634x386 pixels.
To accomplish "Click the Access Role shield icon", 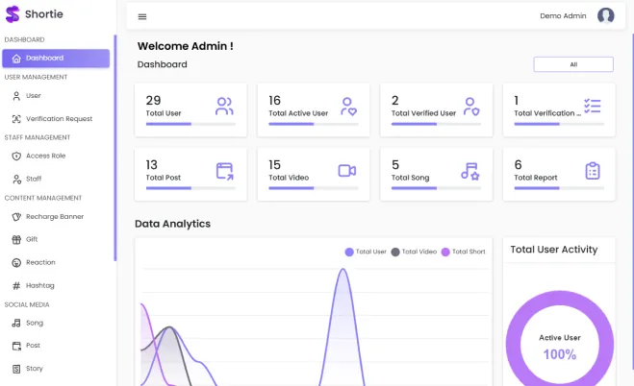I will tap(16, 157).
